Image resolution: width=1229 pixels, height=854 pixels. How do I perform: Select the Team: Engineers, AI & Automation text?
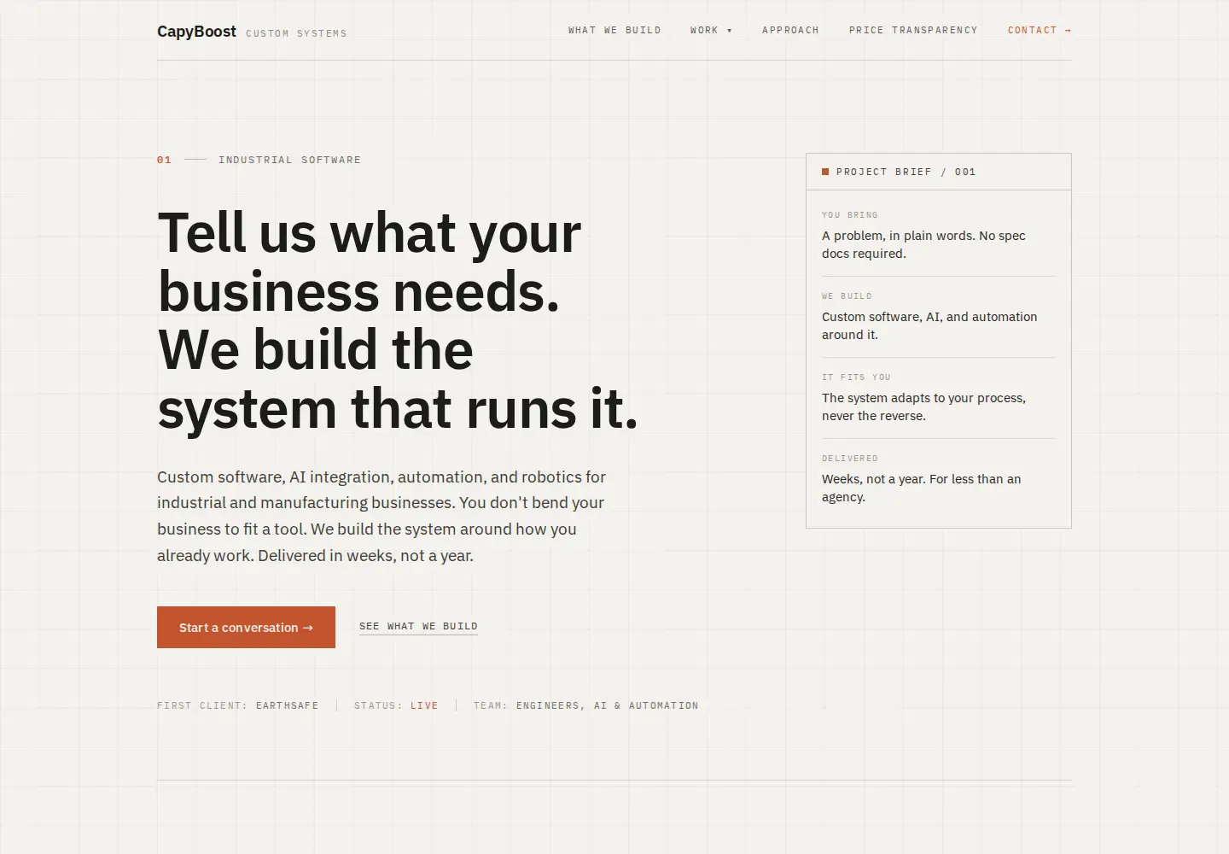pyautogui.click(x=585, y=705)
